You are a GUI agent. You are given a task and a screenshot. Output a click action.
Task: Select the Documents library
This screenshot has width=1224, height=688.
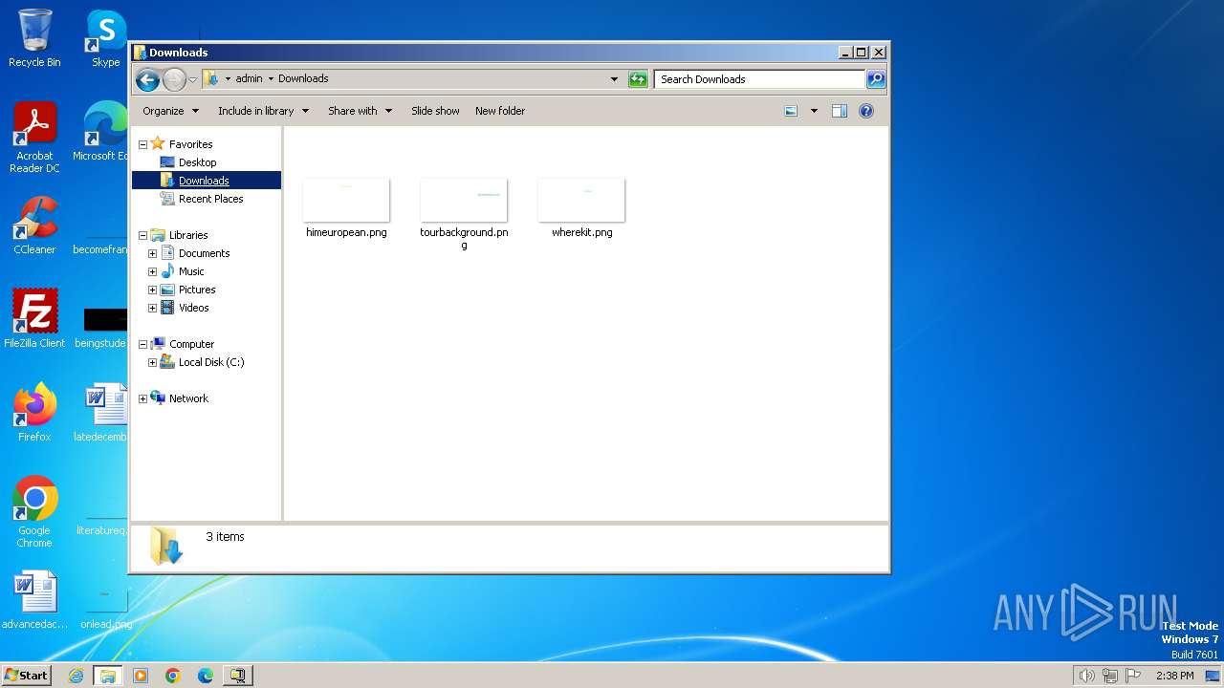point(204,253)
